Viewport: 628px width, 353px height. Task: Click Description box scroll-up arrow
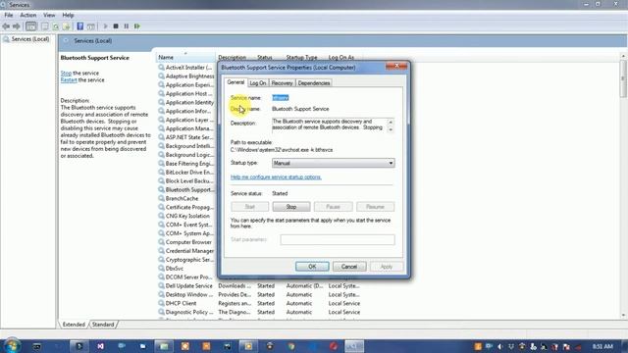(391, 122)
